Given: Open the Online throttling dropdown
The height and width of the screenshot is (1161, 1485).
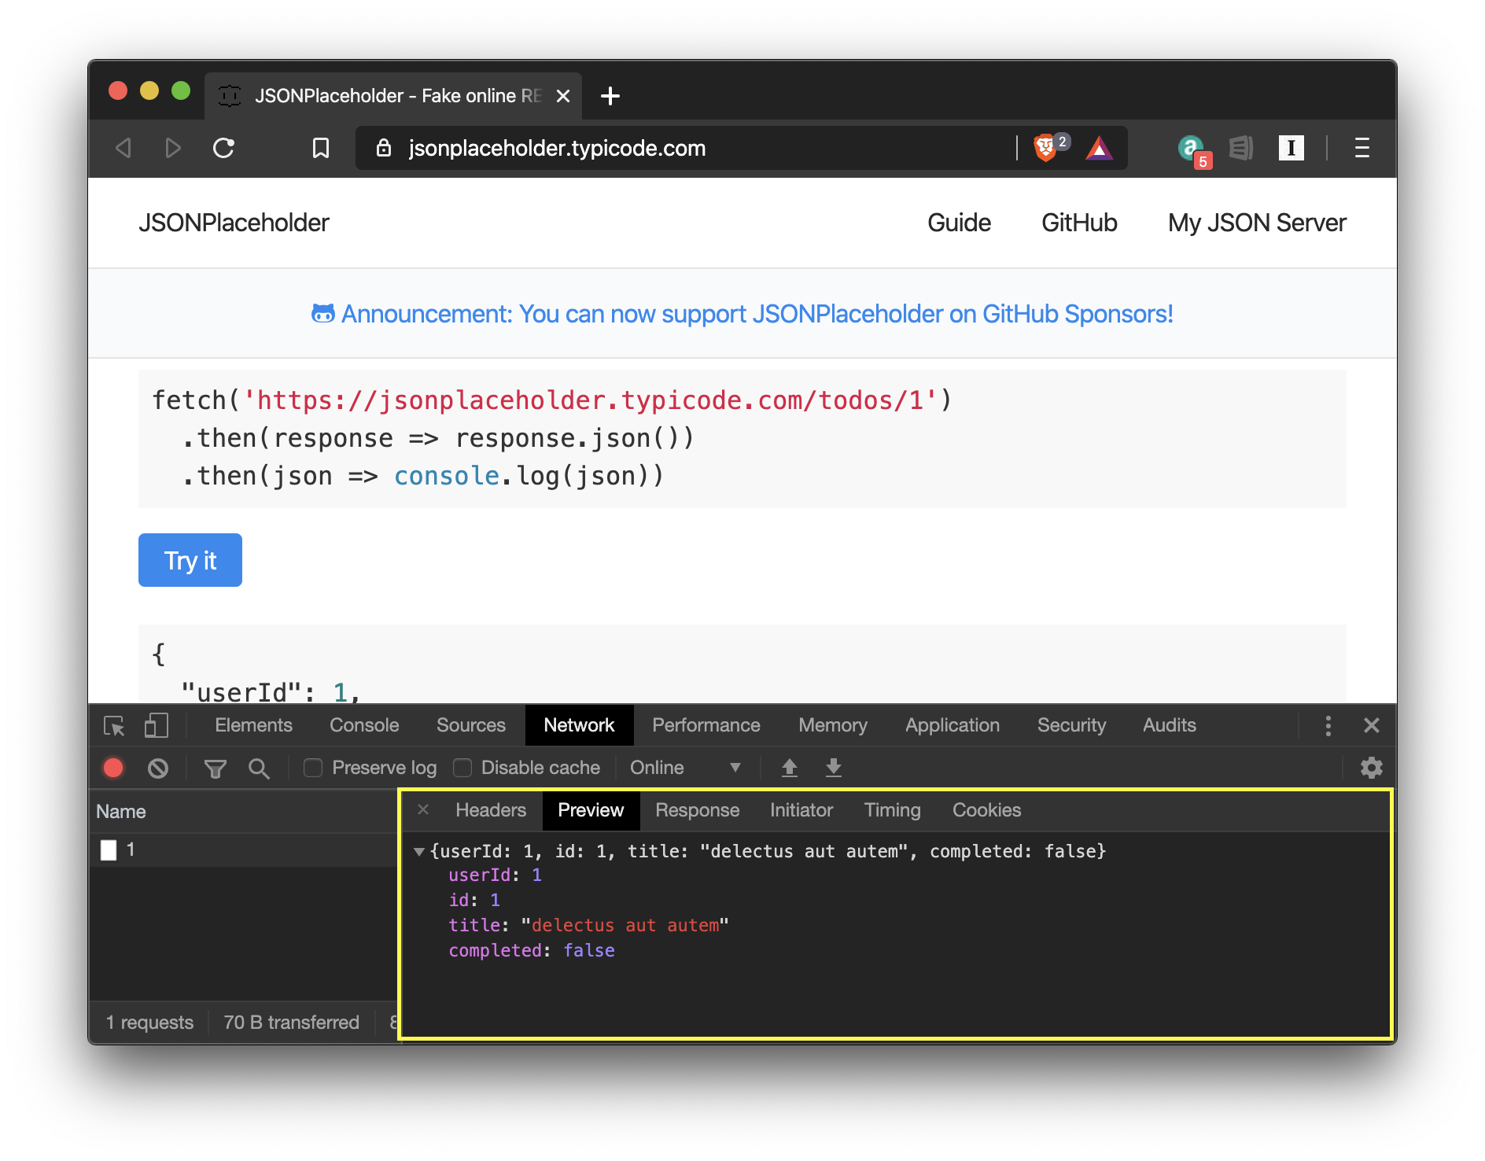Looking at the screenshot, I should pyautogui.click(x=684, y=768).
